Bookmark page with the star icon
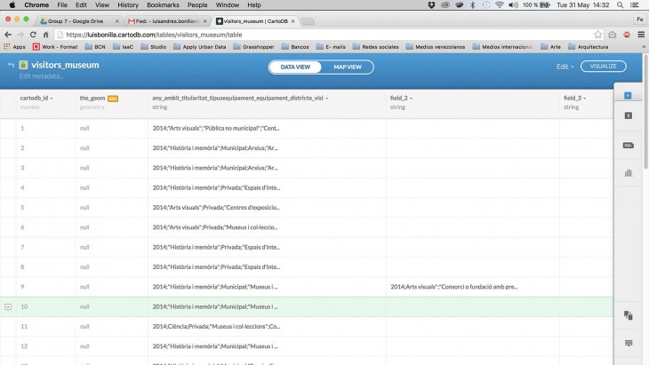Image resolution: width=649 pixels, height=365 pixels. 598,35
